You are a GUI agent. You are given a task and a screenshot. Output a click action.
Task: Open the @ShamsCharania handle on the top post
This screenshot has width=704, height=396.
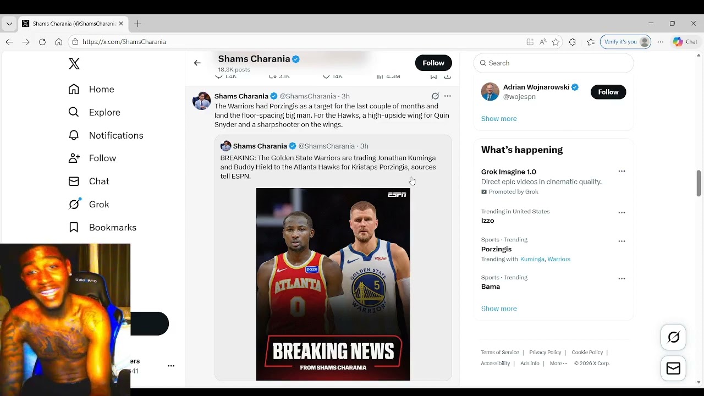(308, 96)
